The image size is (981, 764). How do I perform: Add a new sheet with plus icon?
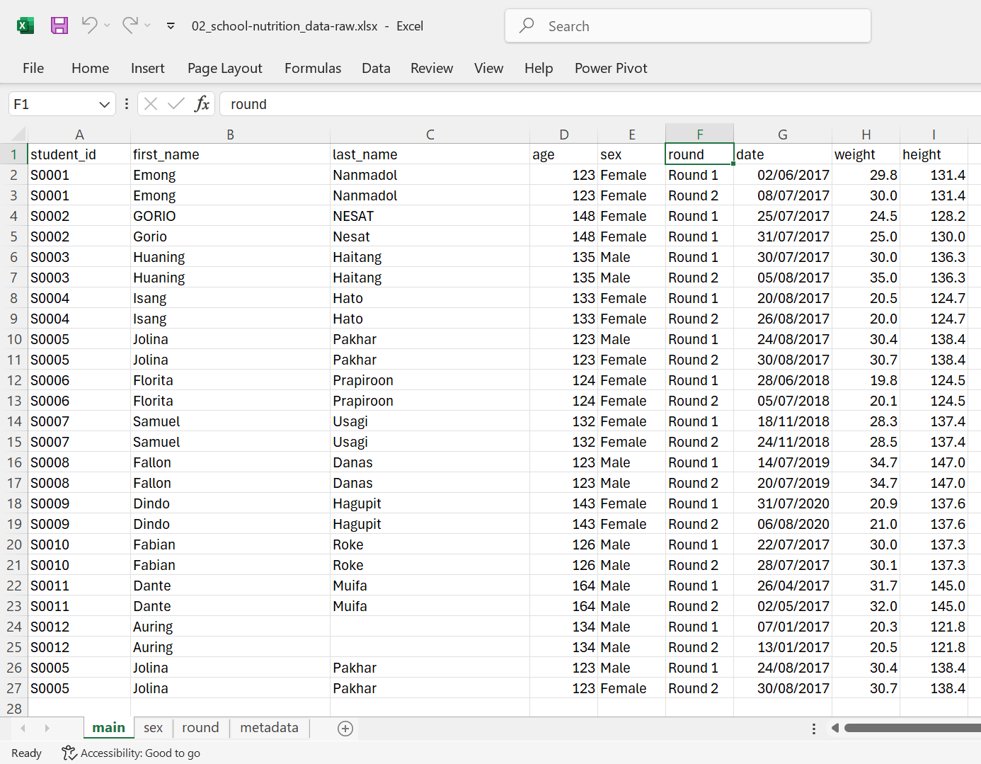pos(345,729)
